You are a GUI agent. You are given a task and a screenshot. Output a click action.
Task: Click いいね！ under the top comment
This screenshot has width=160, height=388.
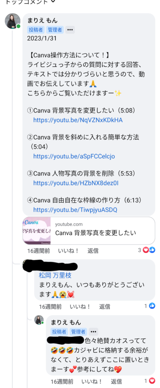pyautogui.click(x=68, y=251)
